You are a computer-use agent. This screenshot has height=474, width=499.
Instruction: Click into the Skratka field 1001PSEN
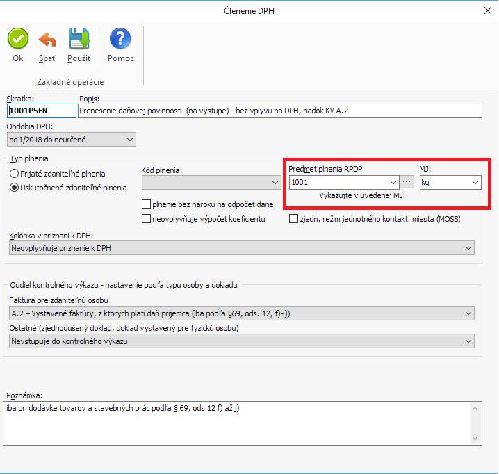(42, 111)
